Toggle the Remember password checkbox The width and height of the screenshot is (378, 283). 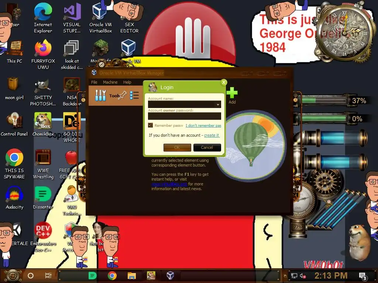pos(151,125)
